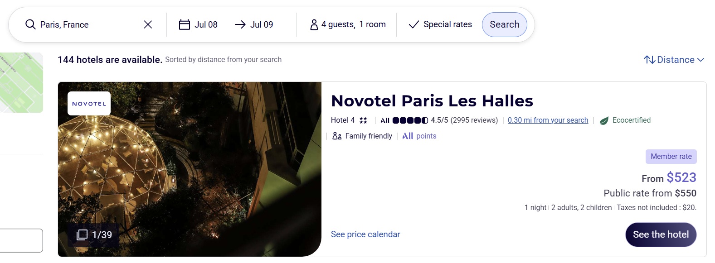The width and height of the screenshot is (715, 263).
Task: Click the ALL points label
Action: [419, 136]
